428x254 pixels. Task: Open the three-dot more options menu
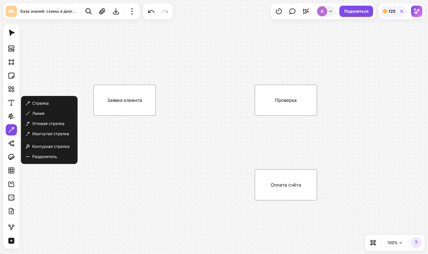pos(132,11)
